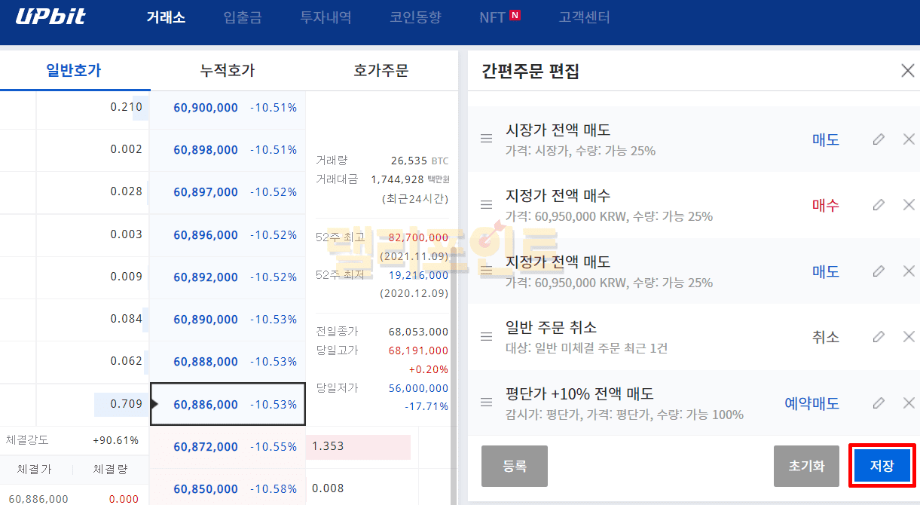The height and width of the screenshot is (505, 920).
Task: Remove the 지정가 전액 매수 row
Action: [x=909, y=205]
